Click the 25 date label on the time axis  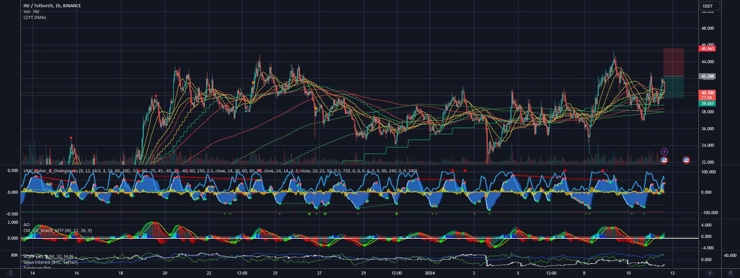(x=275, y=273)
